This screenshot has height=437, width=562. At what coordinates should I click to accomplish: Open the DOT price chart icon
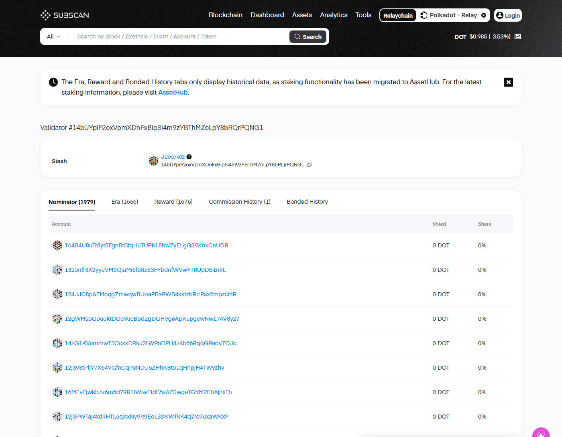point(518,36)
